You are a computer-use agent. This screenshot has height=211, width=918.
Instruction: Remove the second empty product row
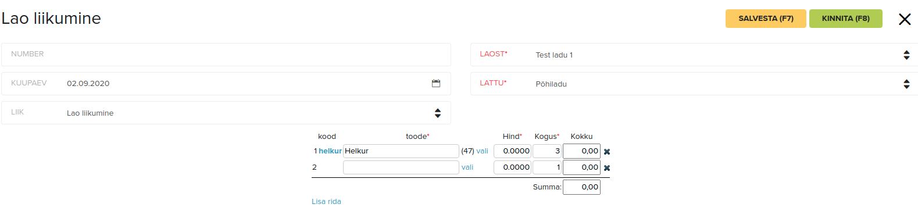pyautogui.click(x=607, y=168)
